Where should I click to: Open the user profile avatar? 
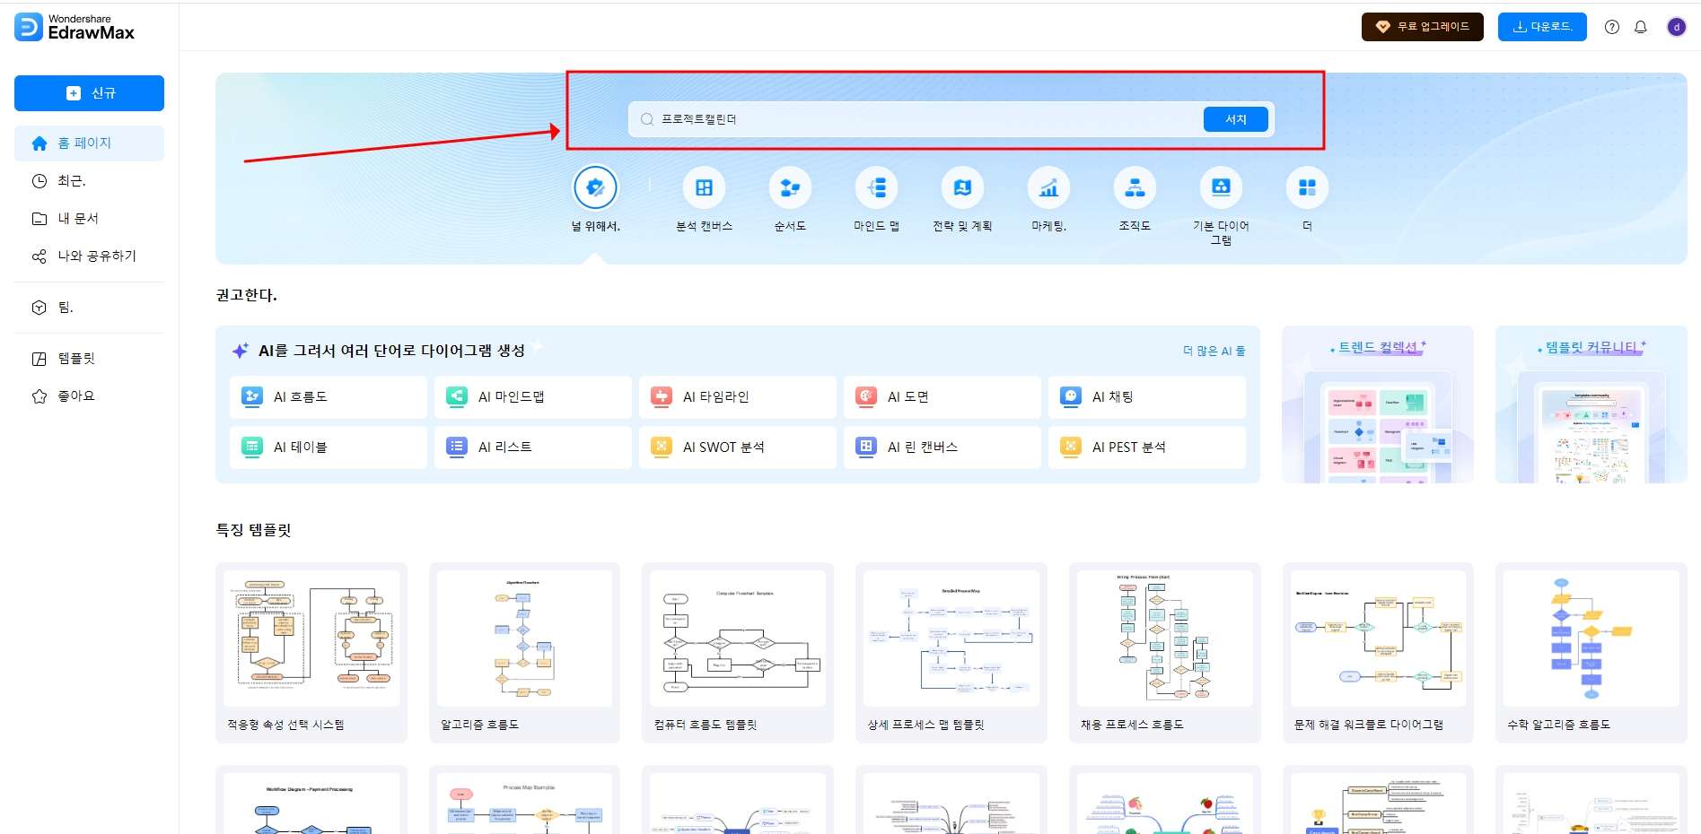click(x=1676, y=27)
